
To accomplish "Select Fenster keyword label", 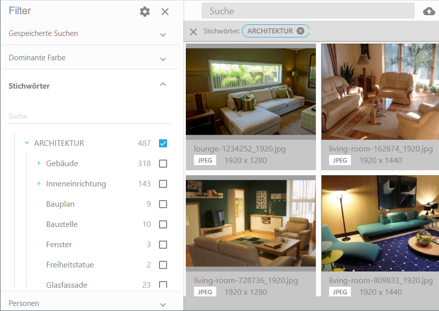I will [x=59, y=245].
